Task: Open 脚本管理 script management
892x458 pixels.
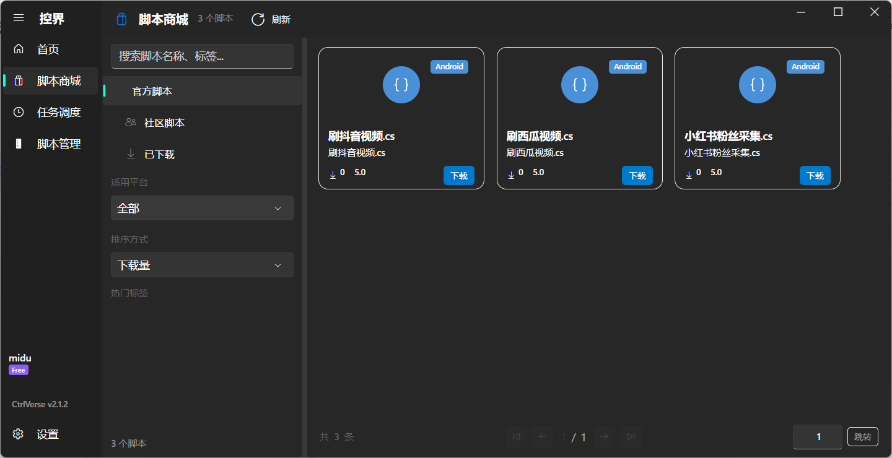Action: pos(50,144)
